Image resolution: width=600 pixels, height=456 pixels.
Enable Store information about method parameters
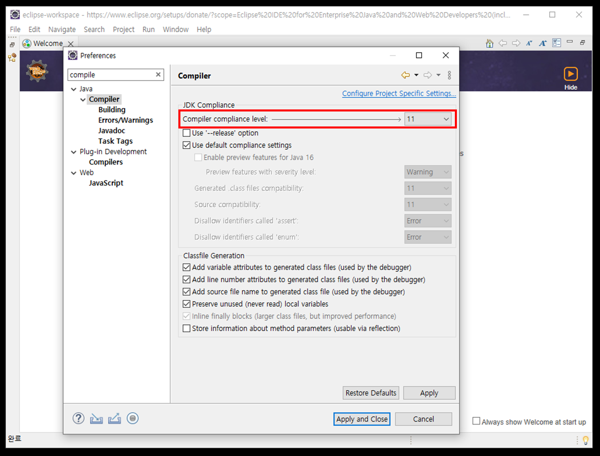point(186,328)
